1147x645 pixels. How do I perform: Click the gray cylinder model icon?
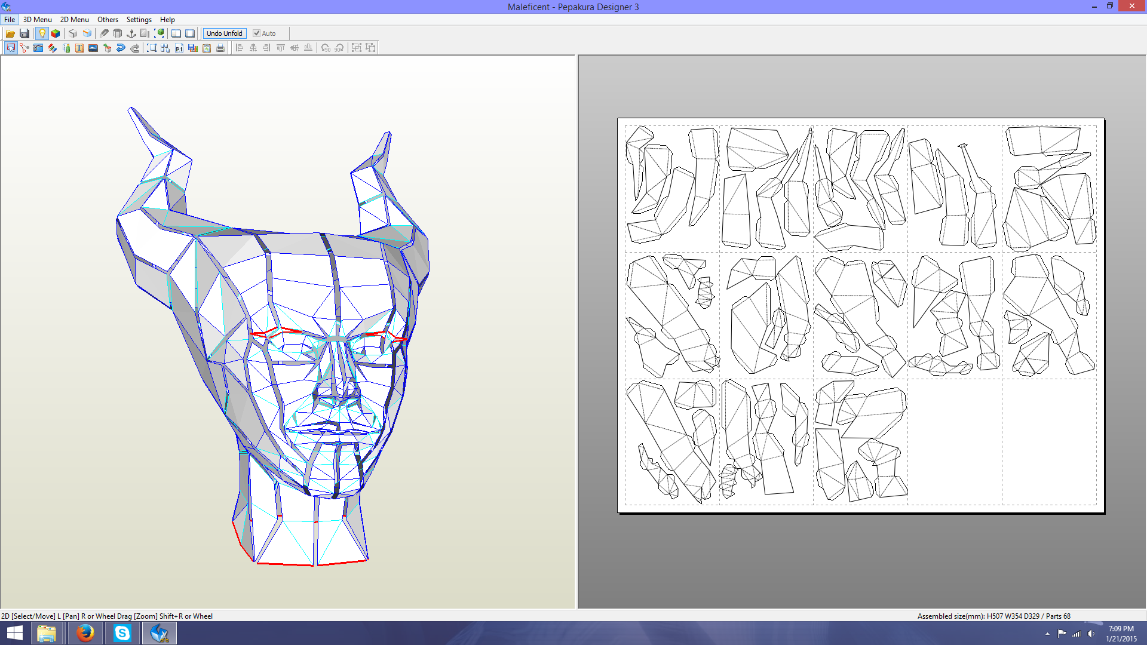coord(118,33)
